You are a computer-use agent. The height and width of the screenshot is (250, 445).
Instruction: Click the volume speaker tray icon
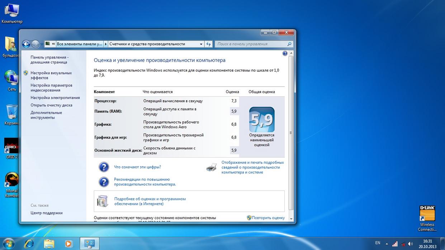tap(410, 244)
